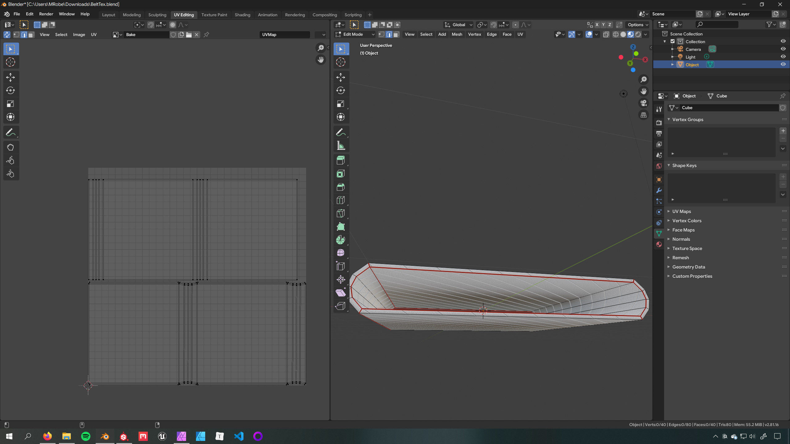Select the Poly Build tool
The width and height of the screenshot is (790, 444).
click(x=341, y=227)
